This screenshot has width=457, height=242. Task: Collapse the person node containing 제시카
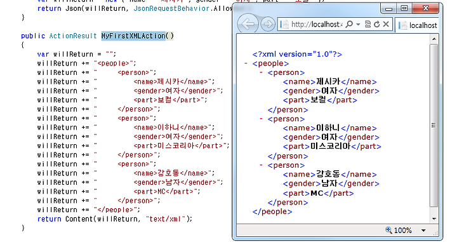pos(261,72)
